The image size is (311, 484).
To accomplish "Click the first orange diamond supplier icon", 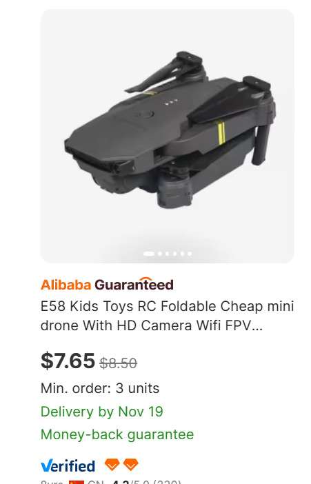I will (x=112, y=464).
